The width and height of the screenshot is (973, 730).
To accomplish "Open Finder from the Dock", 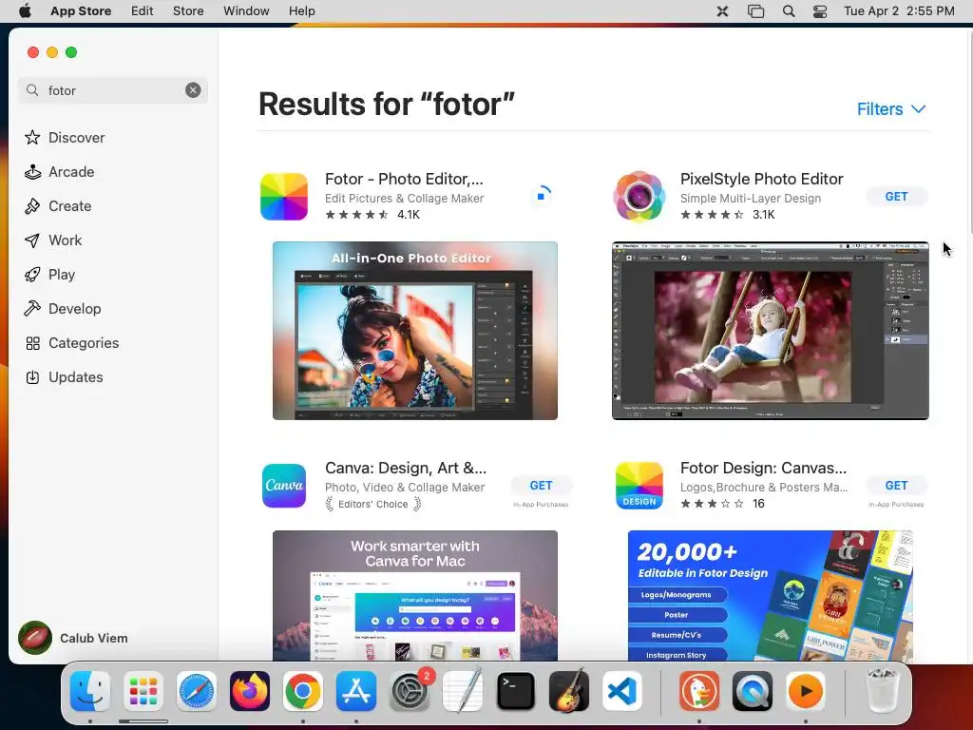I will tap(90, 691).
